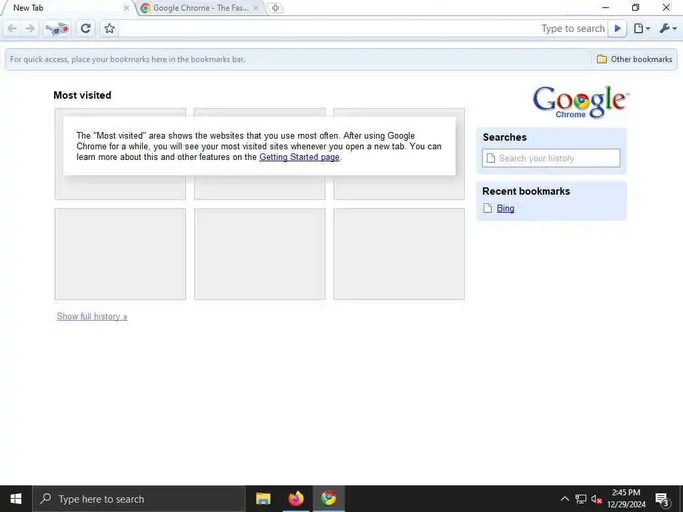Click the Forward navigation arrow

[x=29, y=29]
